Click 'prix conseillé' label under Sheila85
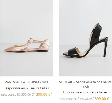112x103 pixels. pyautogui.click(x=70, y=99)
